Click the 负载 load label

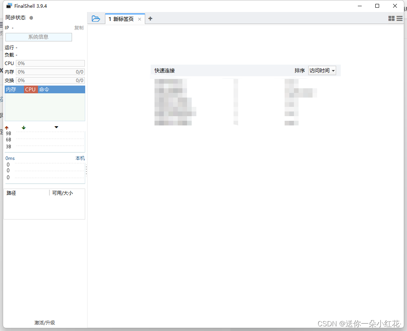point(9,55)
